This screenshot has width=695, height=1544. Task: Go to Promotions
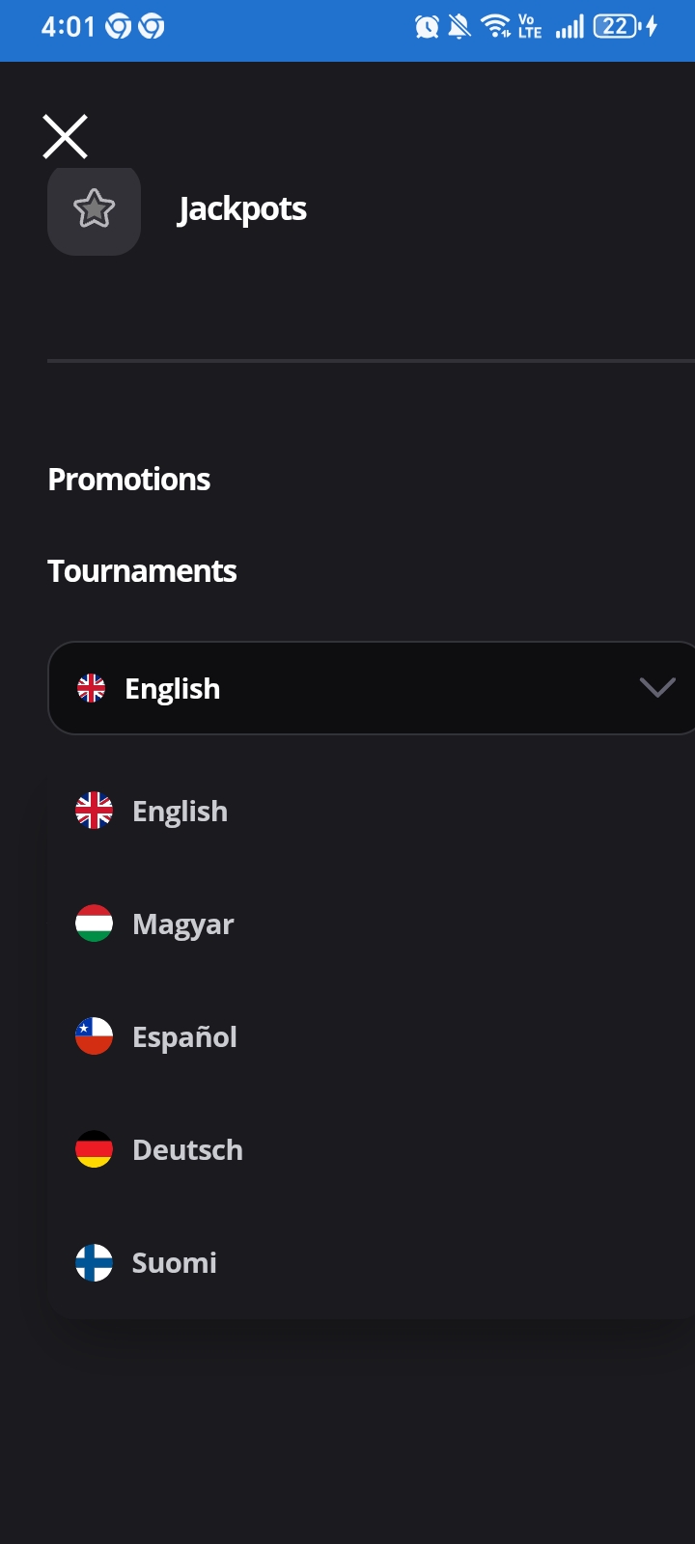tap(129, 480)
